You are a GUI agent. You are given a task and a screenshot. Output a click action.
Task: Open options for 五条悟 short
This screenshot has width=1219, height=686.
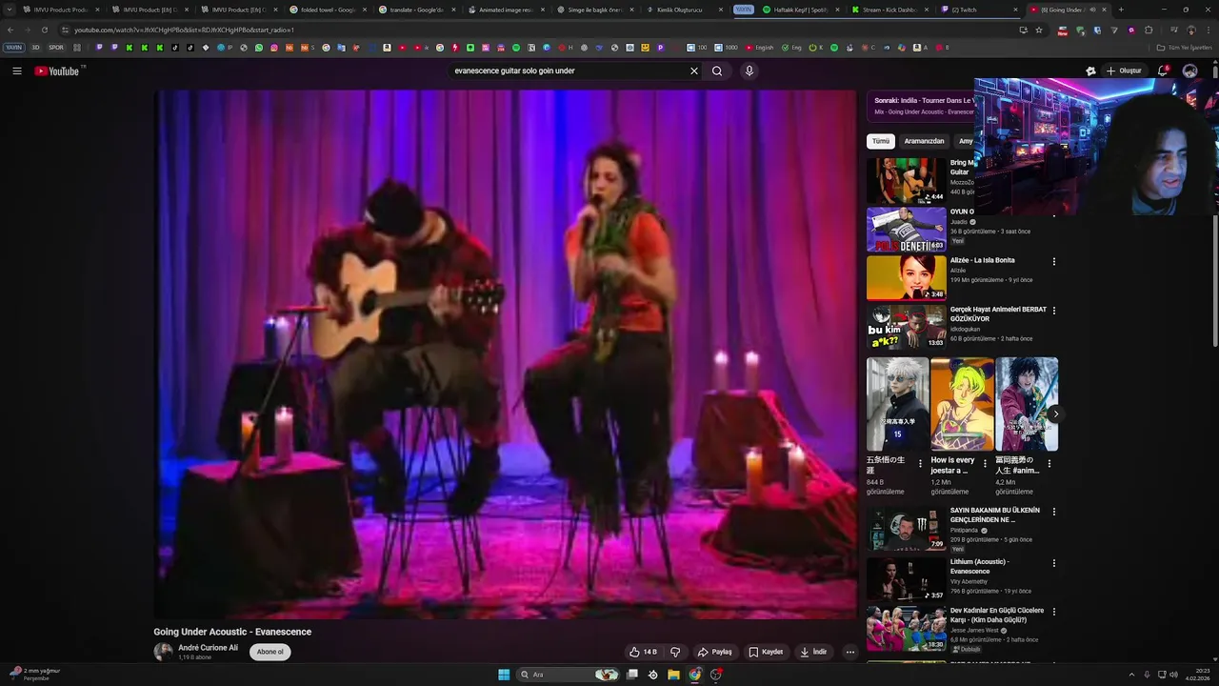point(920,464)
